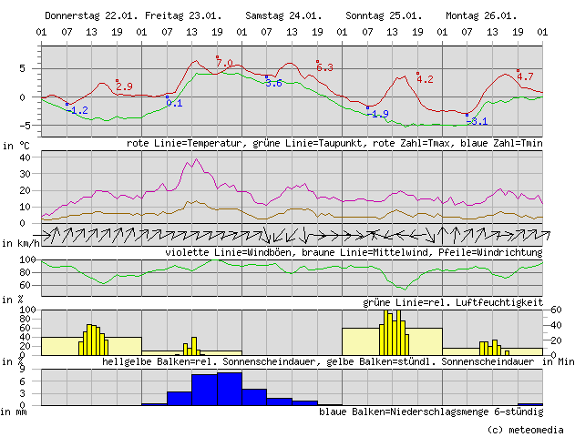Pick the blue Tmin value -1.9
This screenshot has width=575, height=437.
coord(380,114)
